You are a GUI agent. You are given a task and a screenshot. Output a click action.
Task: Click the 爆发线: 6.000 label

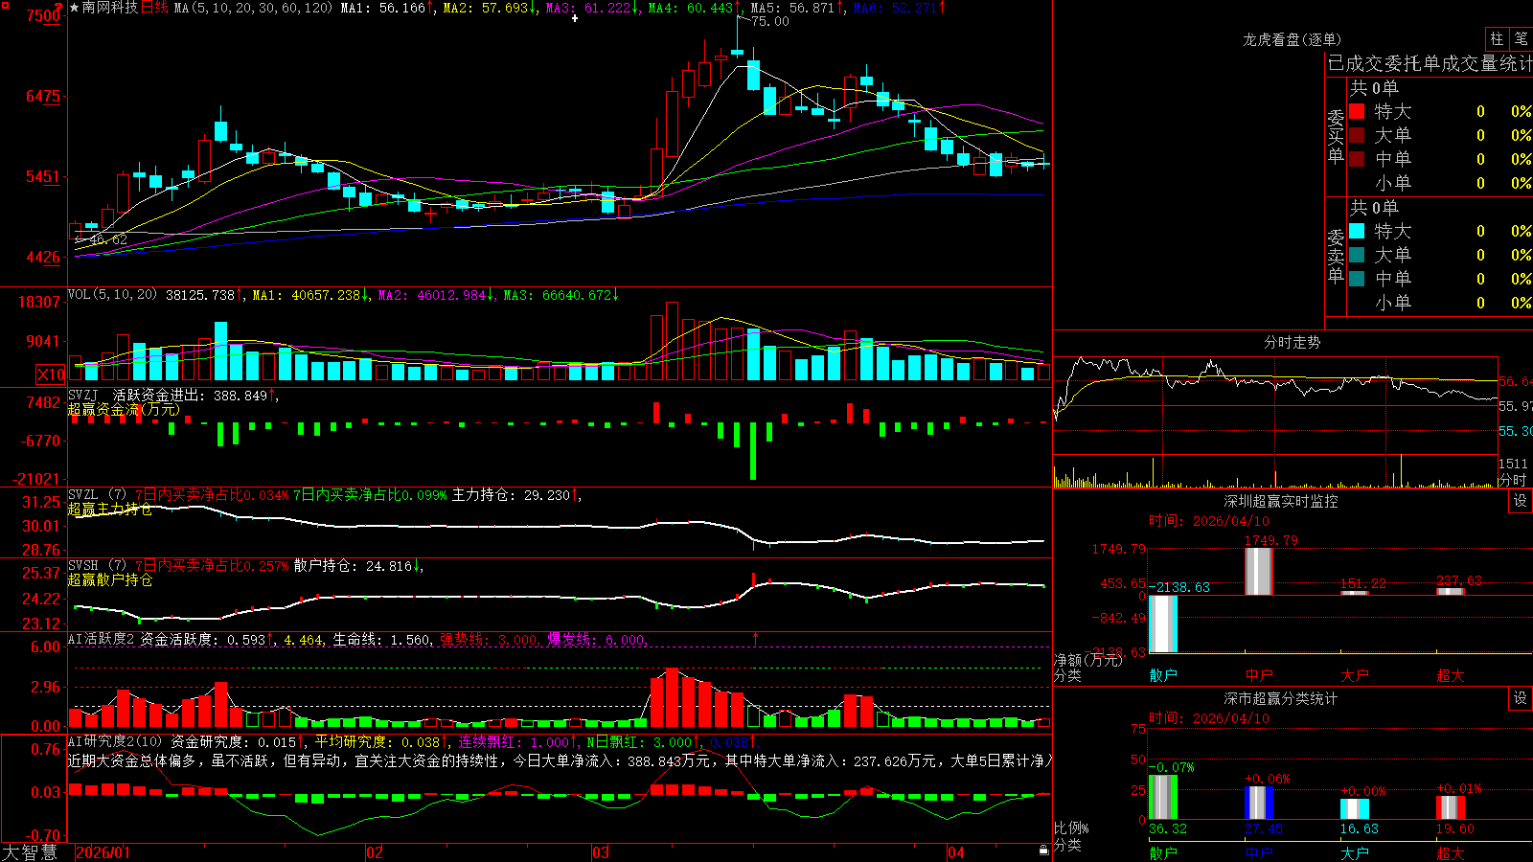coord(596,640)
